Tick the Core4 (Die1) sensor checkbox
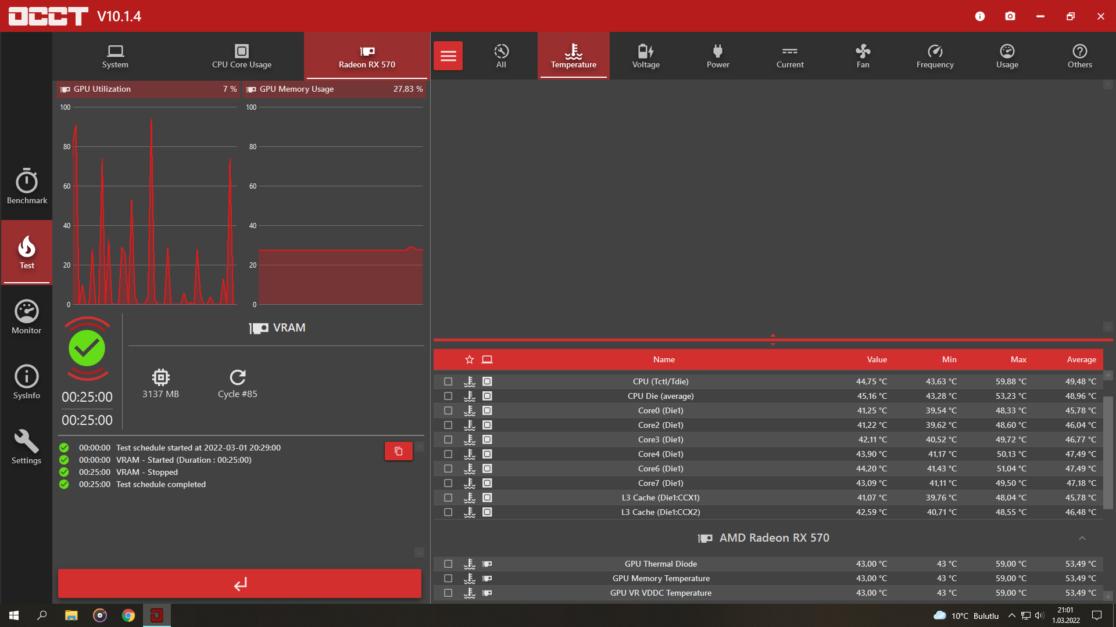Viewport: 1116px width, 627px height. [448, 454]
